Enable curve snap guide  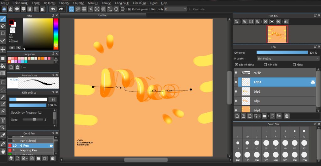point(110,9)
